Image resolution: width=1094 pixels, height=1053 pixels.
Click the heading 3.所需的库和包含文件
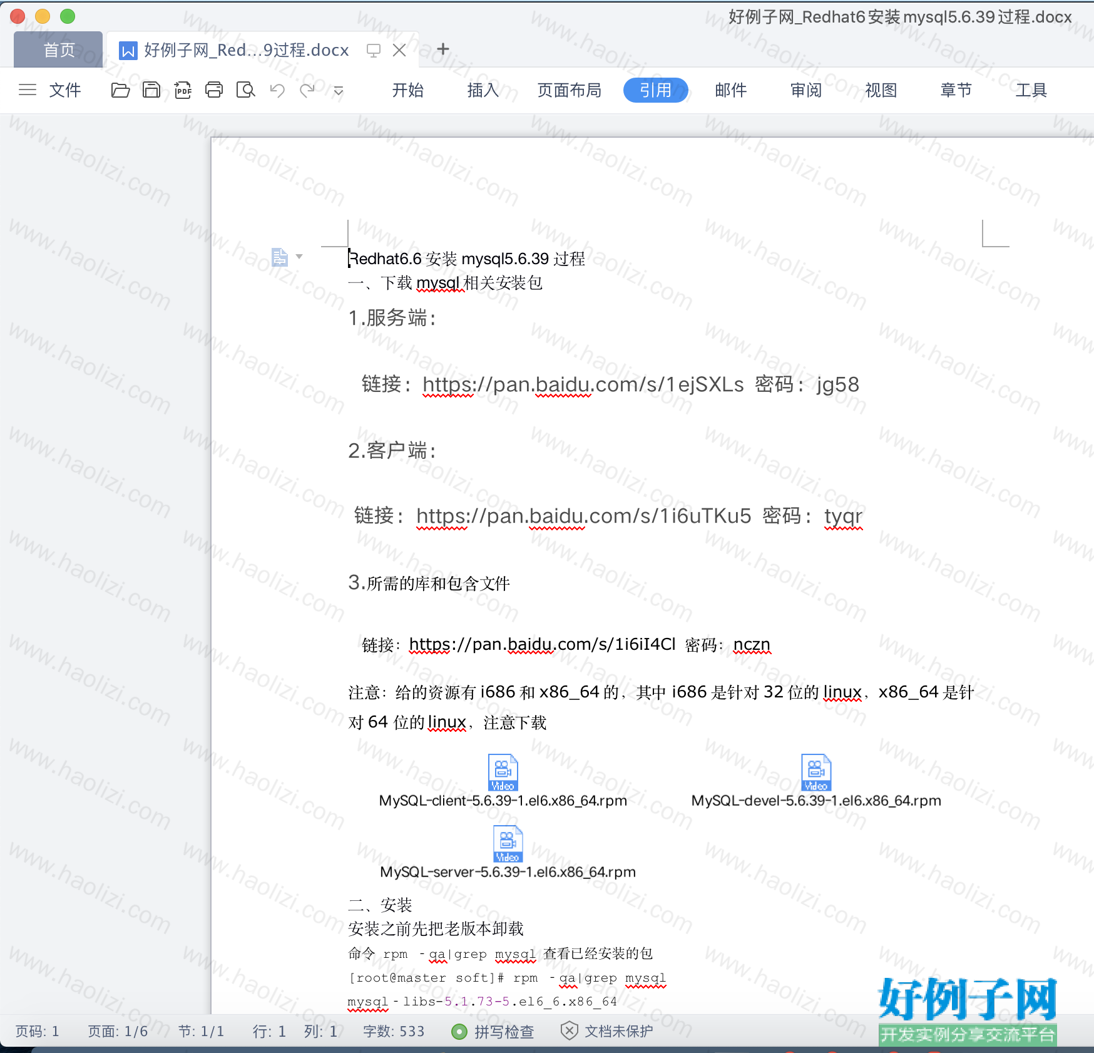click(429, 583)
